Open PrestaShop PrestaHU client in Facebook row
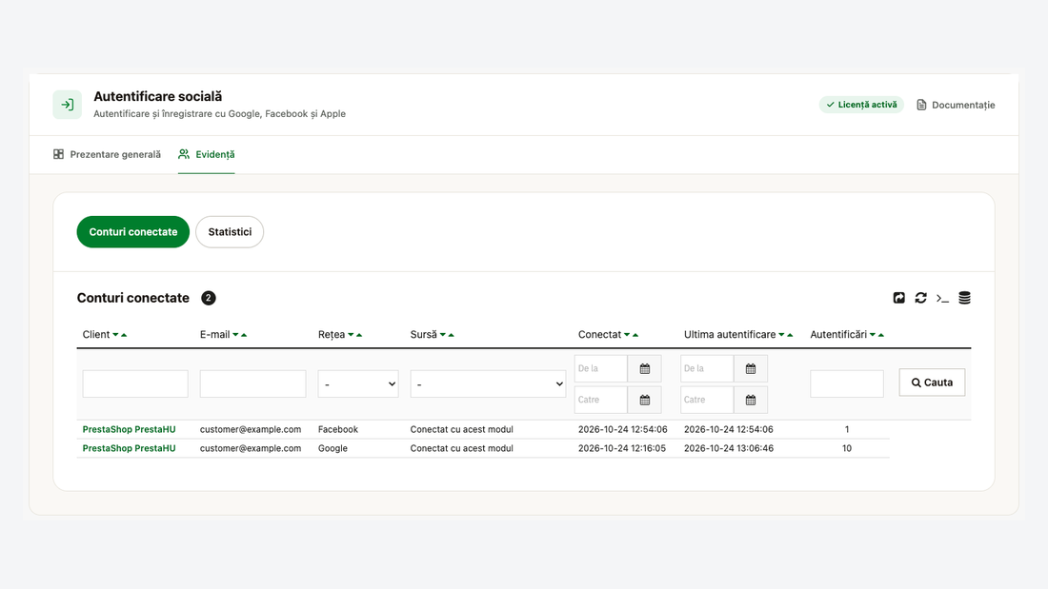The image size is (1048, 589). tap(129, 429)
